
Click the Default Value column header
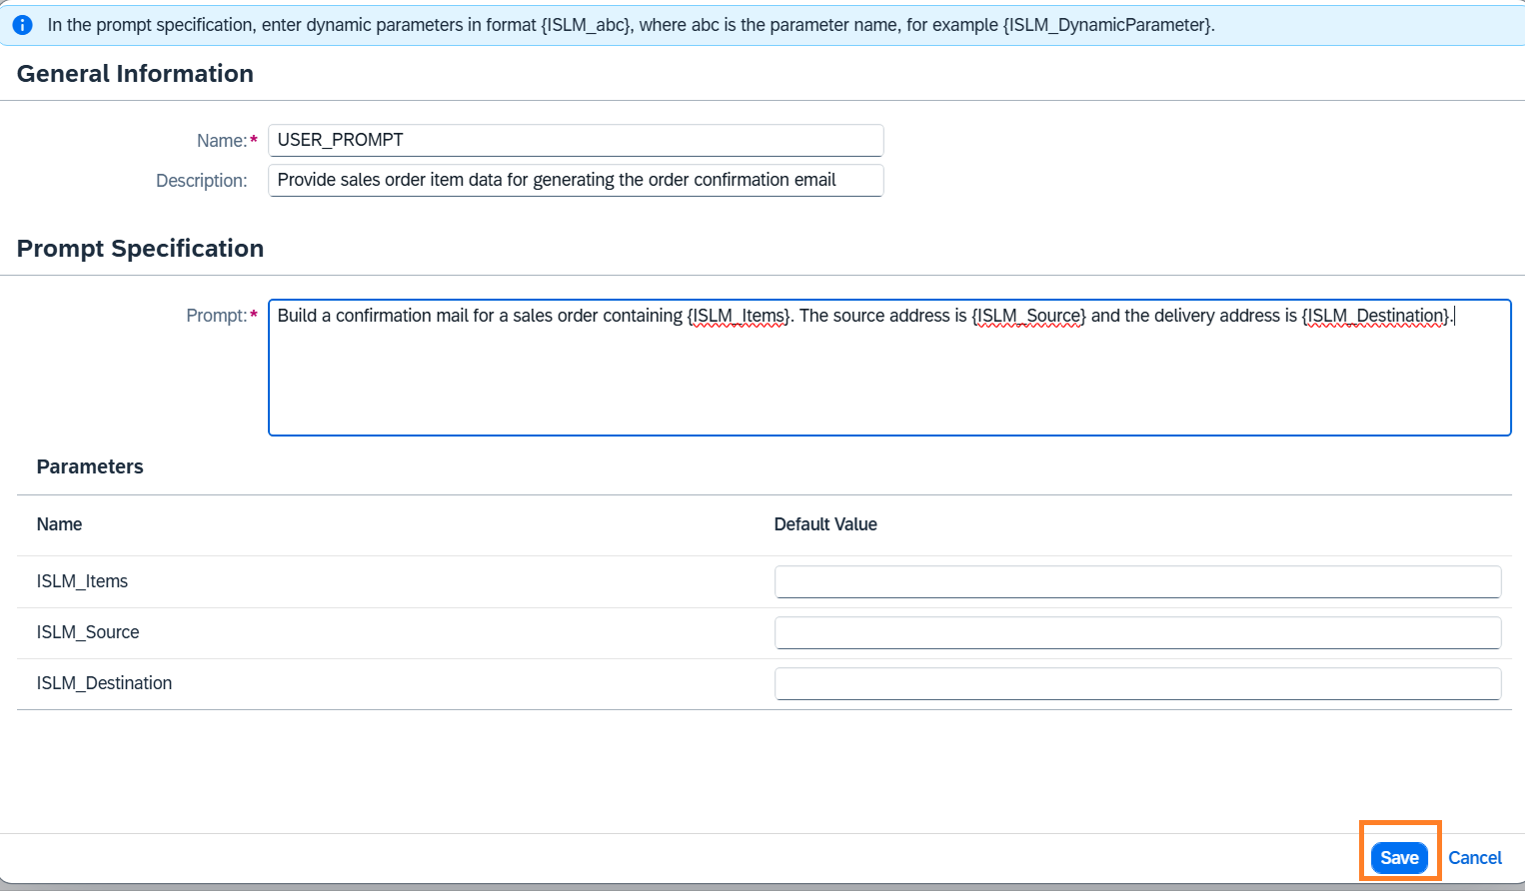[x=825, y=524]
